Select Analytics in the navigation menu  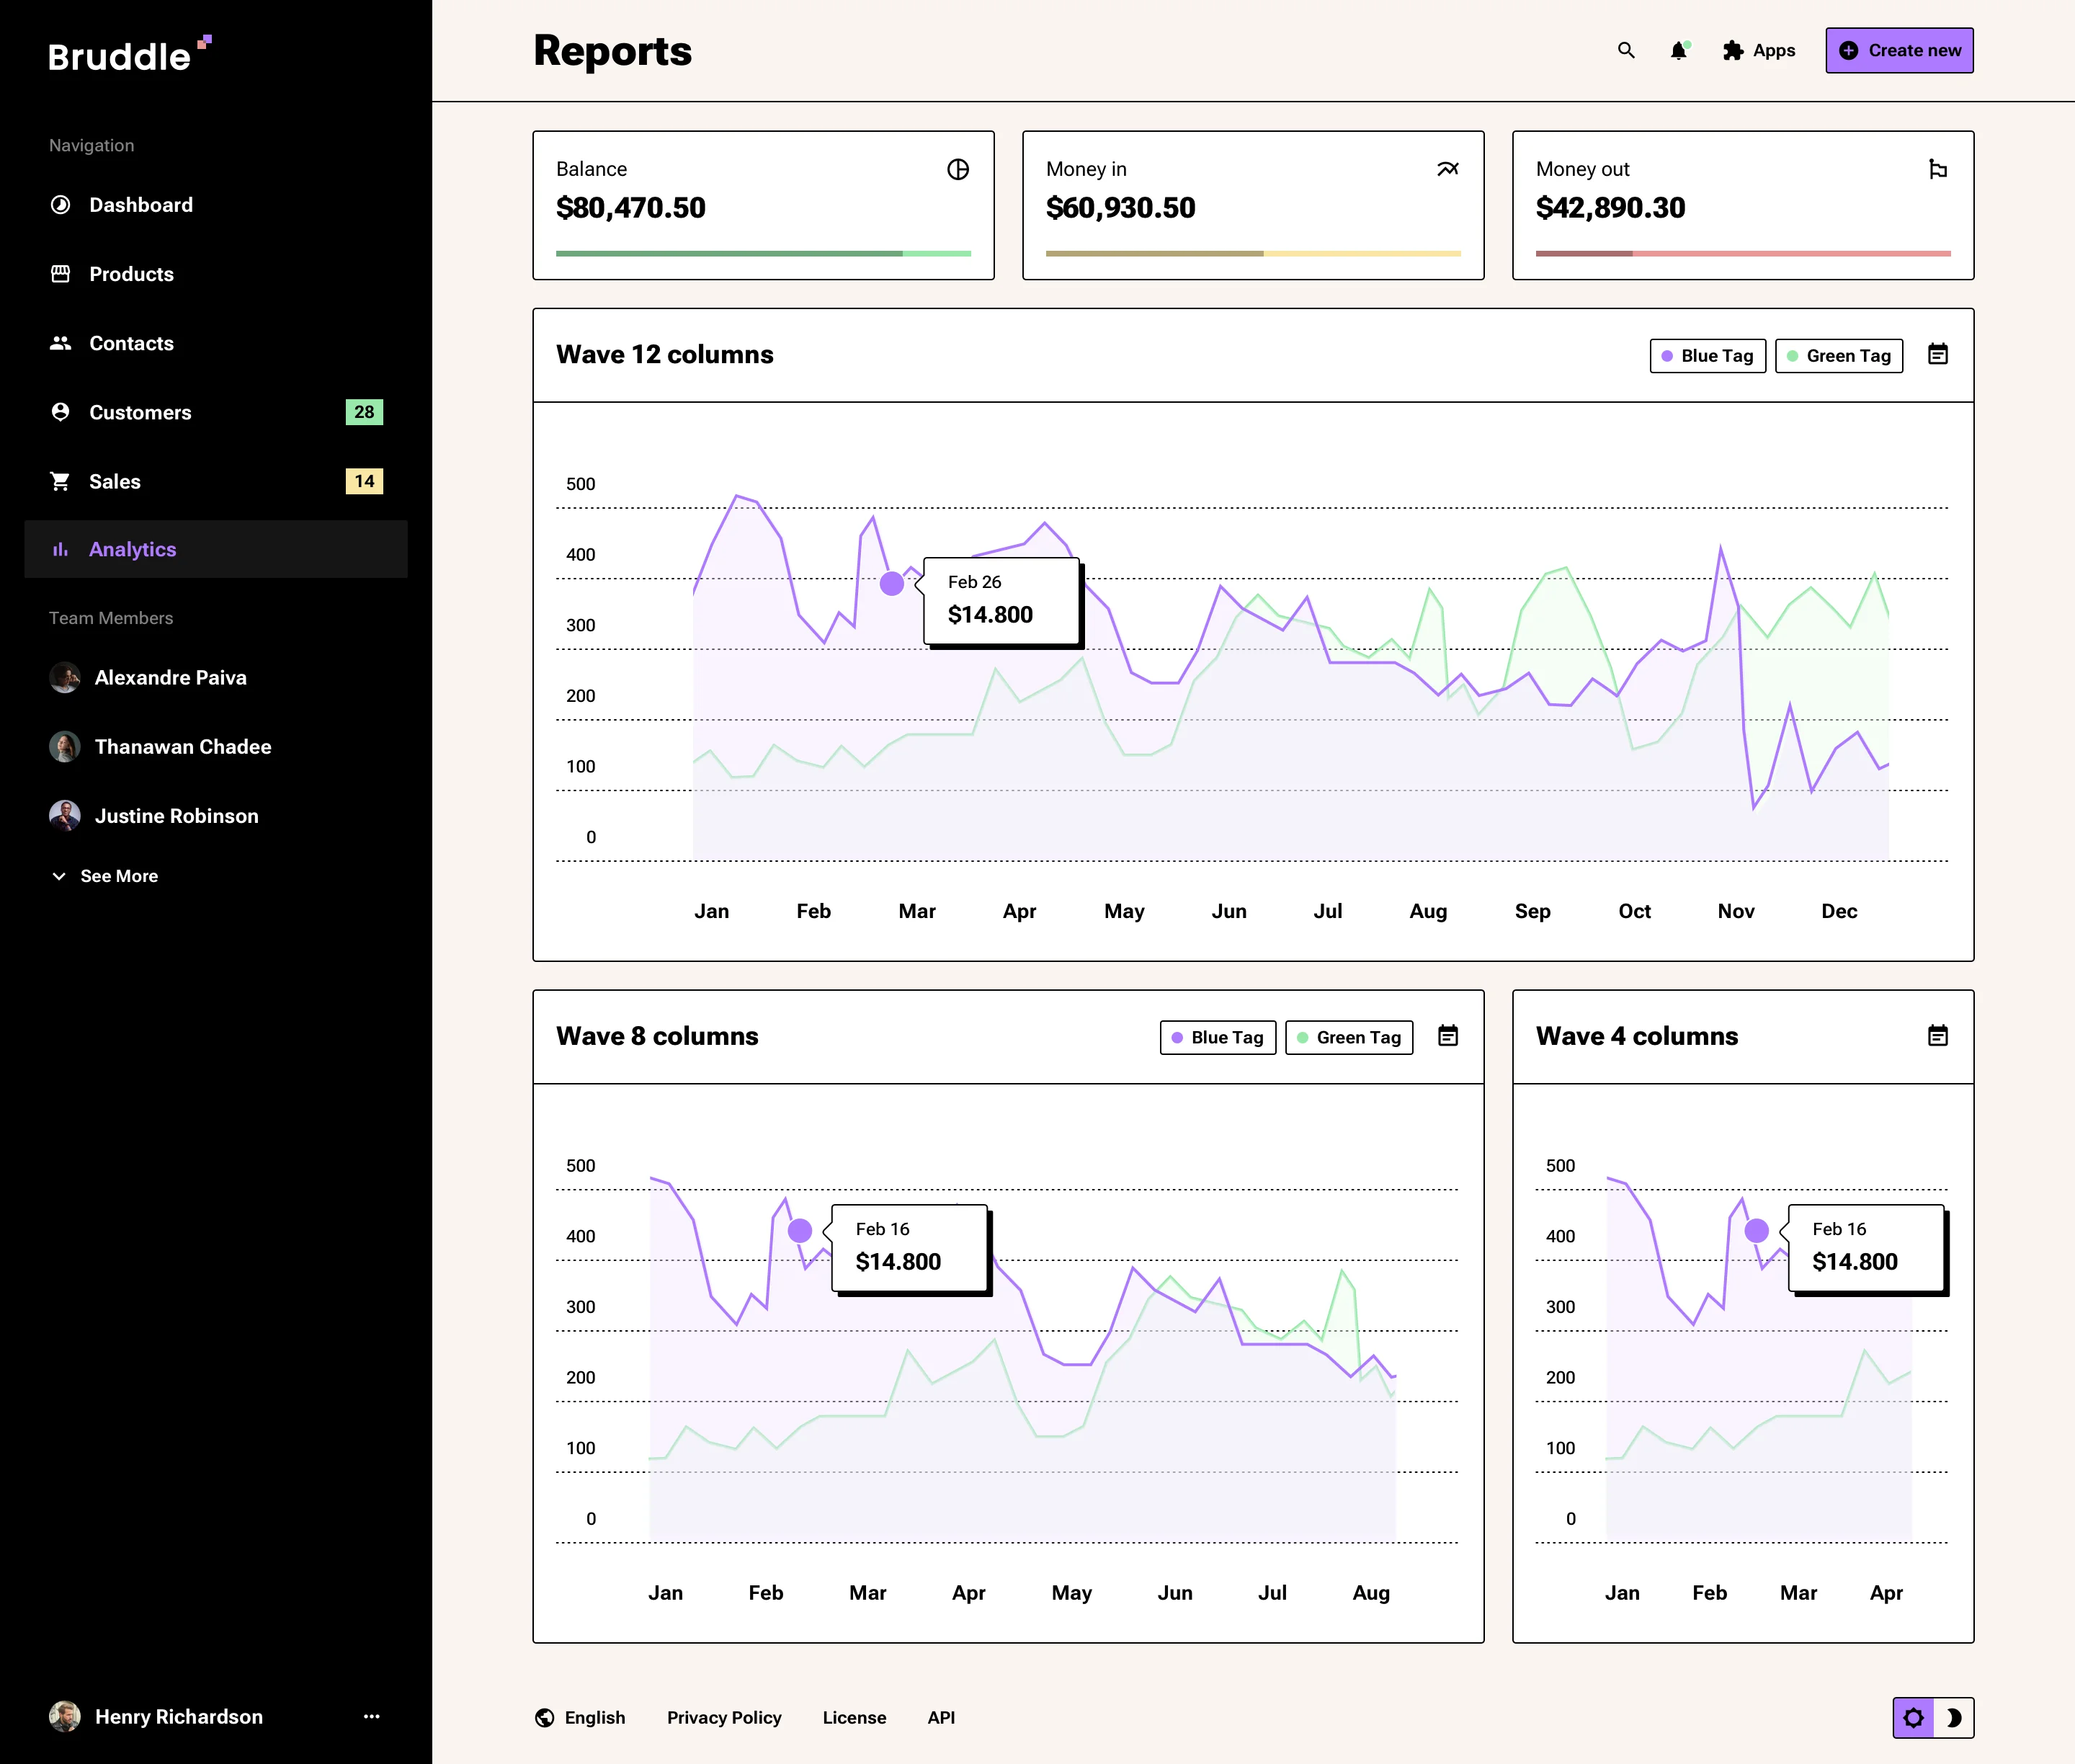pos(132,549)
